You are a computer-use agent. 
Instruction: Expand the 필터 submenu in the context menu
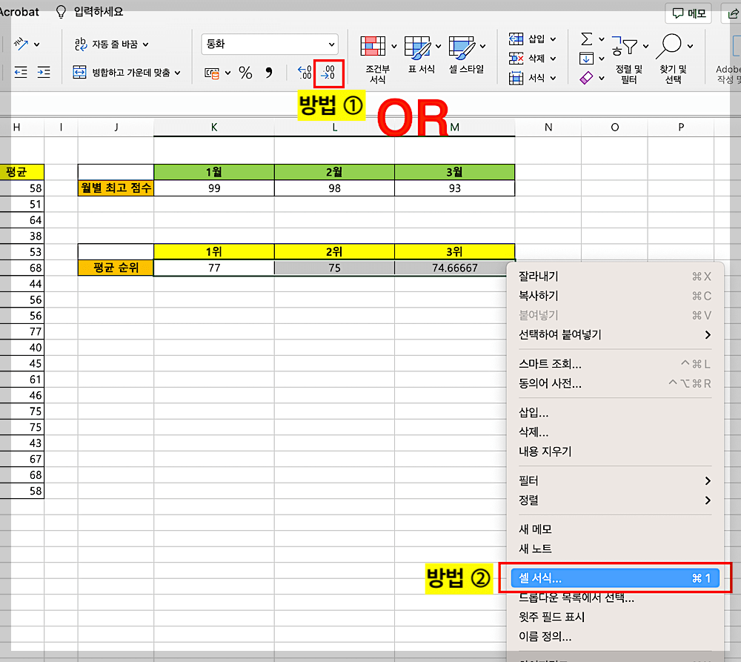[614, 480]
